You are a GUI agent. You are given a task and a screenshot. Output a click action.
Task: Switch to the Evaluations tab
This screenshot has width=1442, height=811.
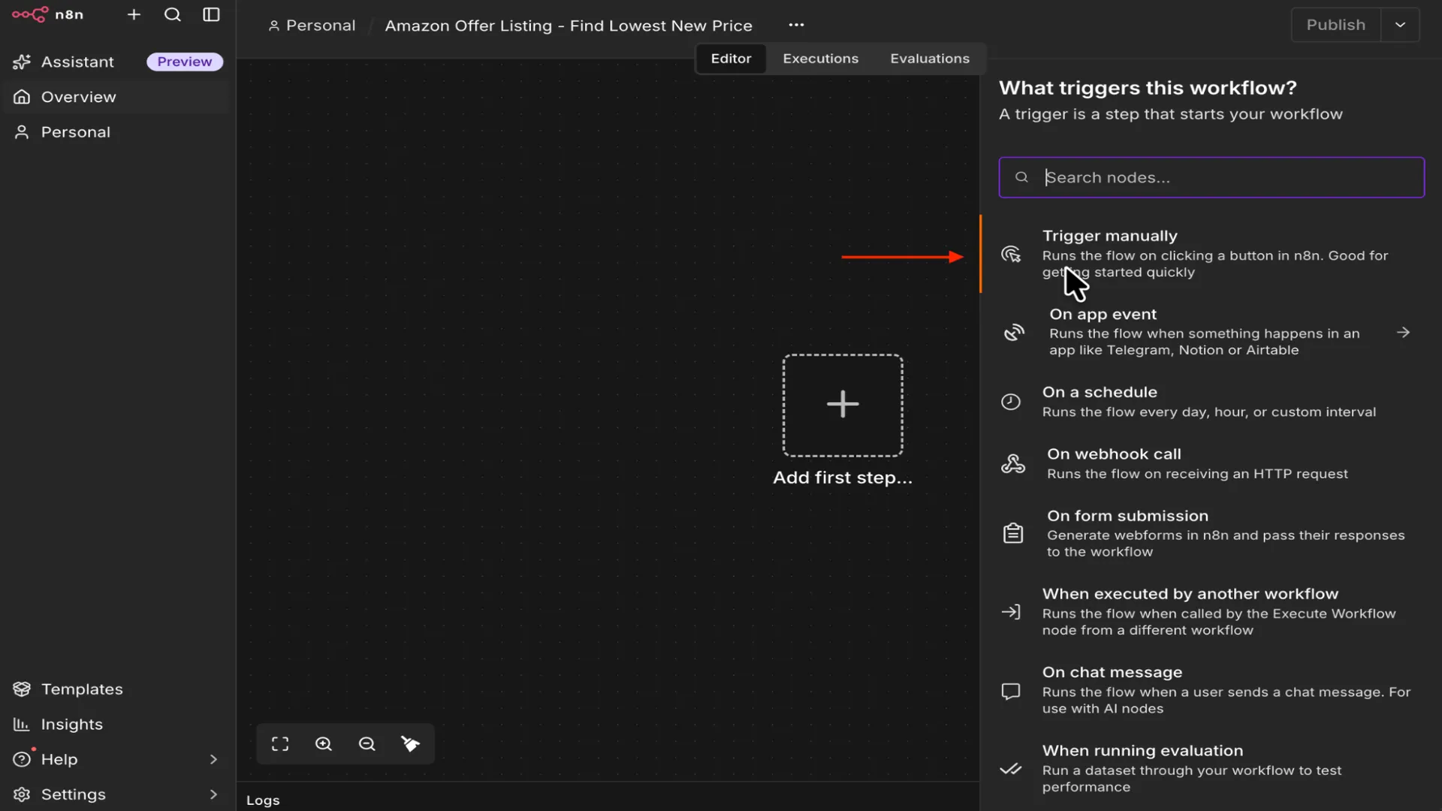[x=930, y=59]
